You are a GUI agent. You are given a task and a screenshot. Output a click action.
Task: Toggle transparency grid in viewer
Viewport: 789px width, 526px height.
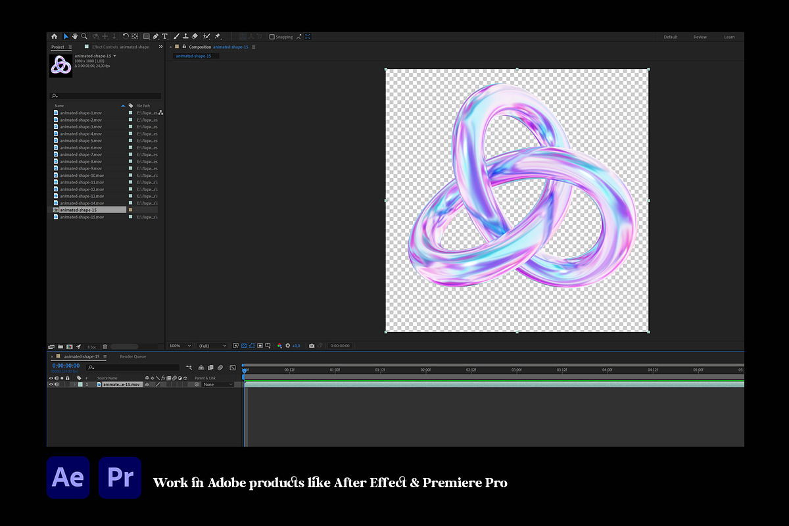[x=244, y=346]
